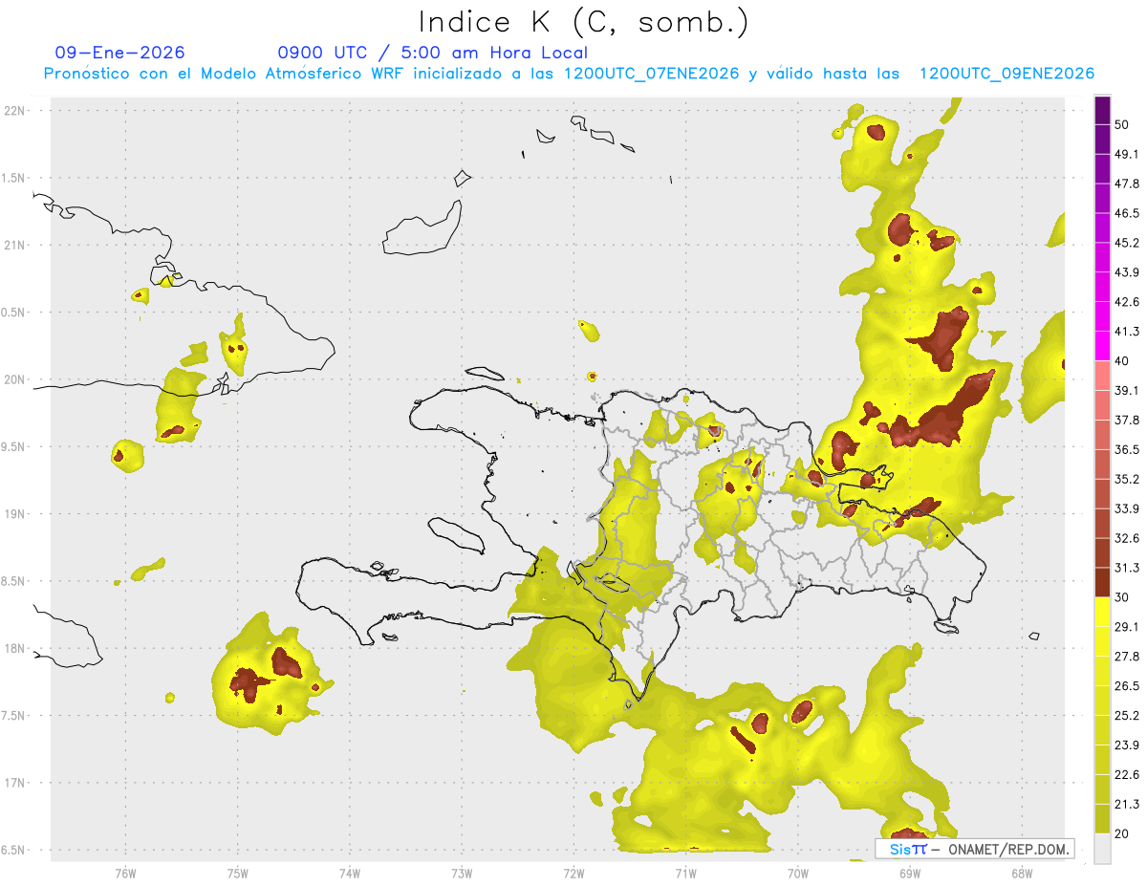
Task: Click the time '0900 UTC / 5:00 am Hora Local'
Action: tap(432, 53)
